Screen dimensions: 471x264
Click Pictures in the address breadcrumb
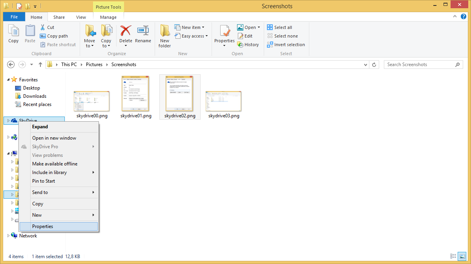(x=94, y=65)
